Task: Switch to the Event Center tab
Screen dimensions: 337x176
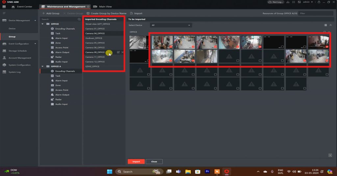Action: tap(22, 7)
